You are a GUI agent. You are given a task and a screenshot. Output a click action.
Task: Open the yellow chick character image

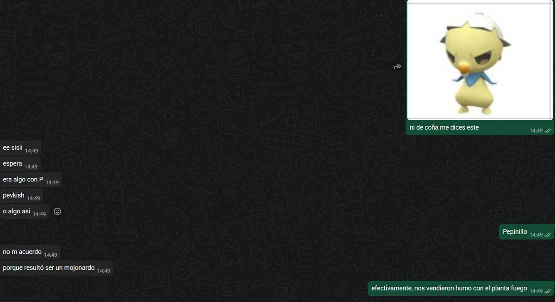(x=480, y=60)
